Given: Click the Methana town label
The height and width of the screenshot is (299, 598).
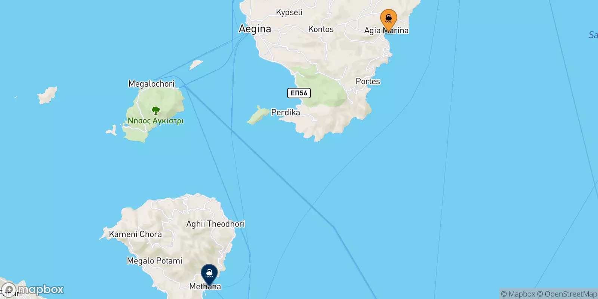Looking at the screenshot, I should point(205,287).
